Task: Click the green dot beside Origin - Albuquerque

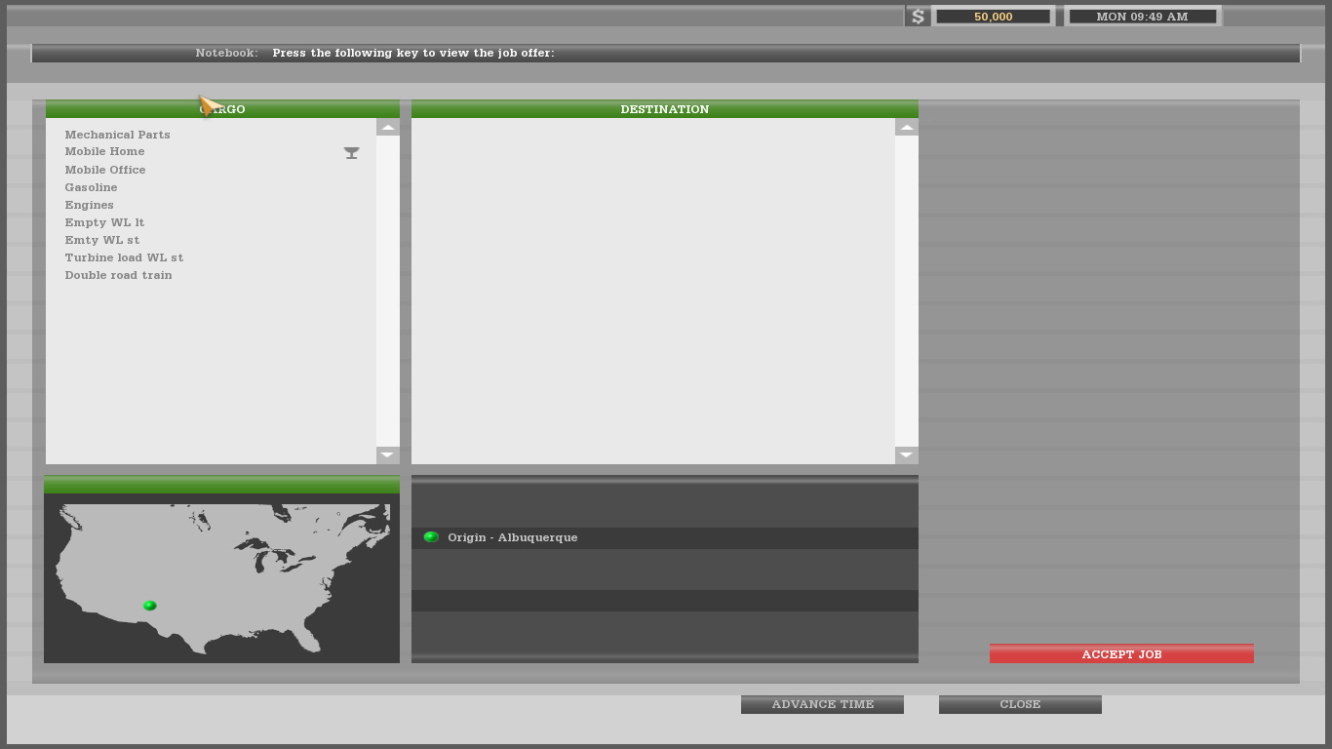Action: tap(431, 537)
